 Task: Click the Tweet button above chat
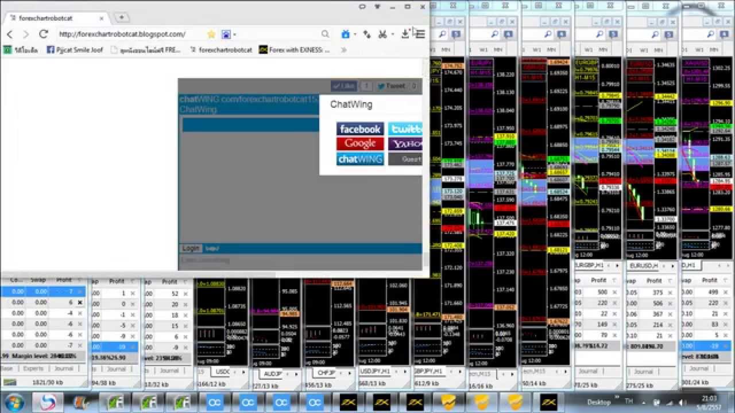390,86
